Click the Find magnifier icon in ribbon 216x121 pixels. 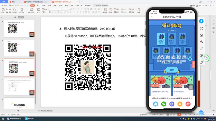coord(130,9)
